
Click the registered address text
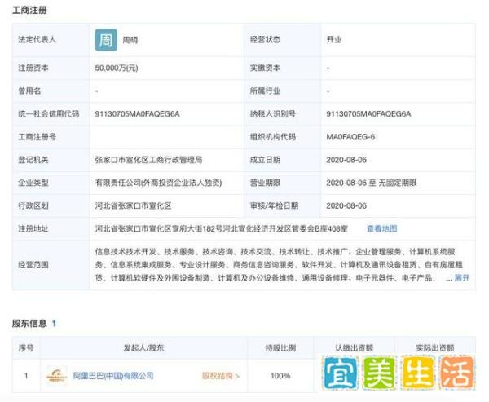[x=222, y=229]
